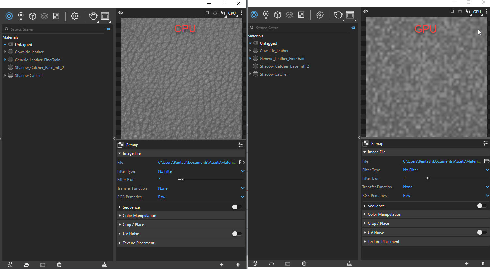Open RGB Primaries dropdown in right window
490x269 pixels.
(x=446, y=195)
